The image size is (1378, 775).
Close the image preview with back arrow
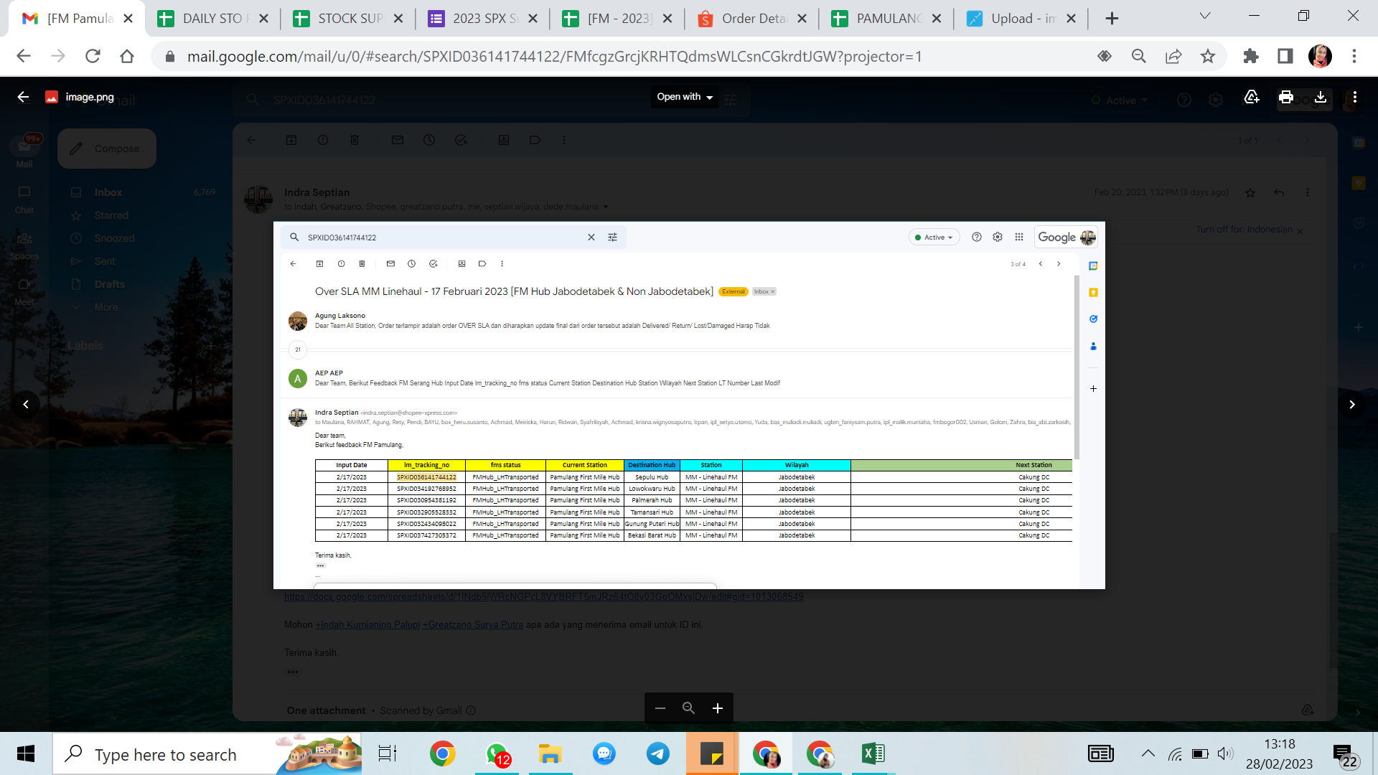click(x=23, y=97)
